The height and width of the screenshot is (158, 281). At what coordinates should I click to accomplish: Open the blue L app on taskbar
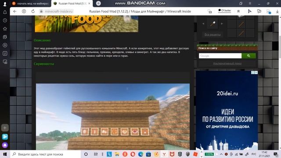pos(109,154)
